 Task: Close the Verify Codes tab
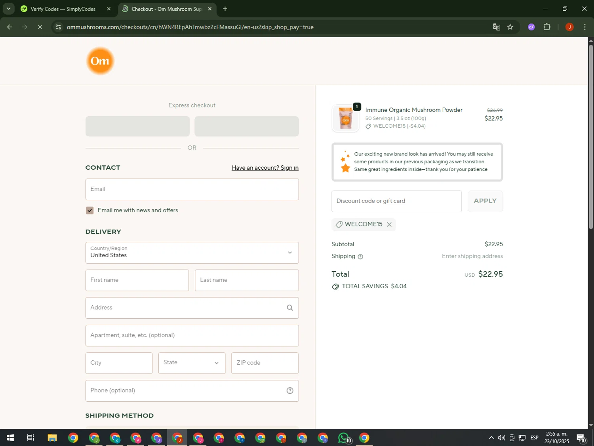(x=109, y=9)
